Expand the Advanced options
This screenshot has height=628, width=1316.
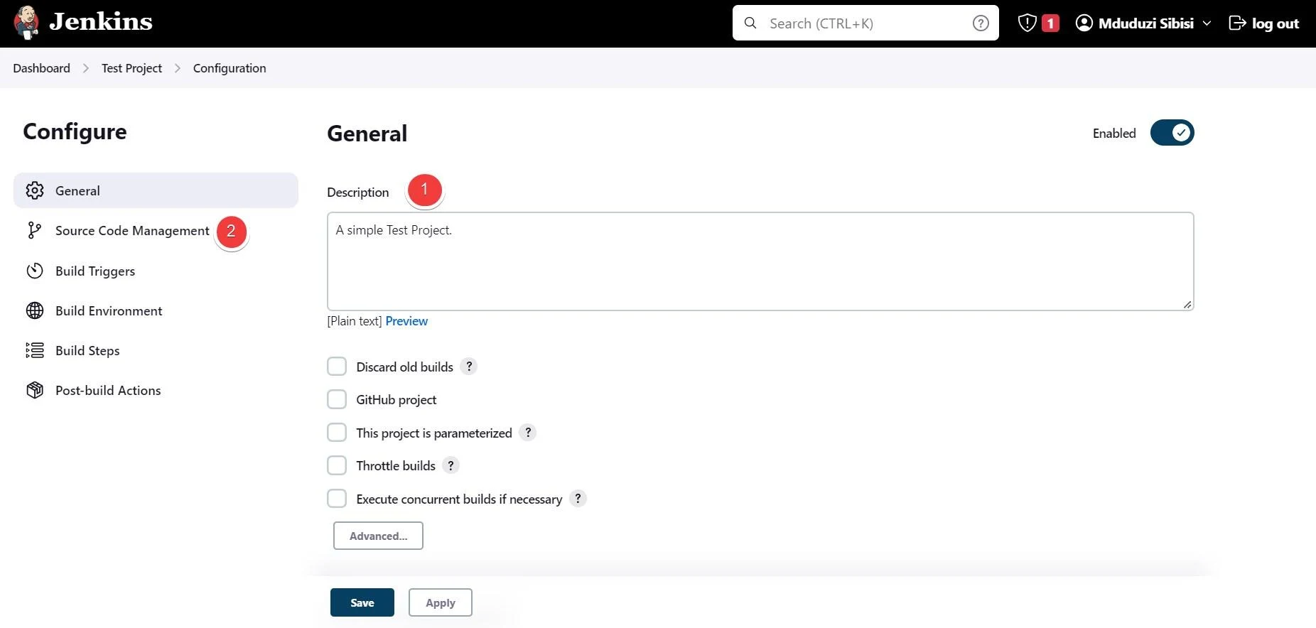click(x=378, y=536)
